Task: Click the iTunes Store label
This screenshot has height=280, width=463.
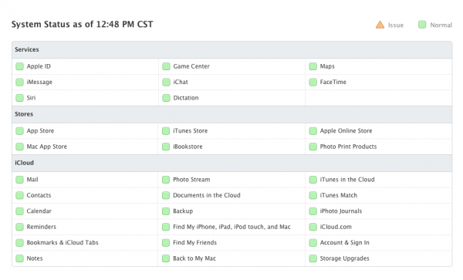Action: coord(190,130)
